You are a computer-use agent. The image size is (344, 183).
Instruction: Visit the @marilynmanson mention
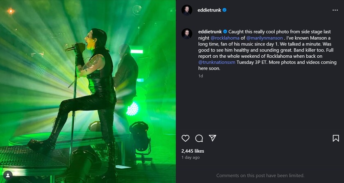[264, 38]
